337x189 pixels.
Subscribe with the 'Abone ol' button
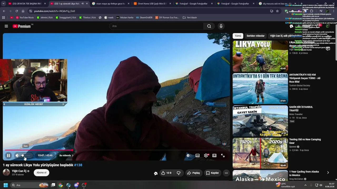tap(41, 172)
